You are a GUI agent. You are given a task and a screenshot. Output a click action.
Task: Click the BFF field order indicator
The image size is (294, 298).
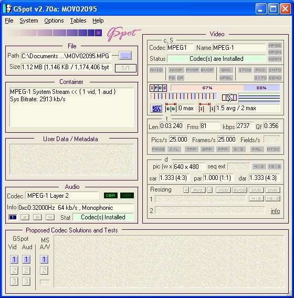point(207,149)
